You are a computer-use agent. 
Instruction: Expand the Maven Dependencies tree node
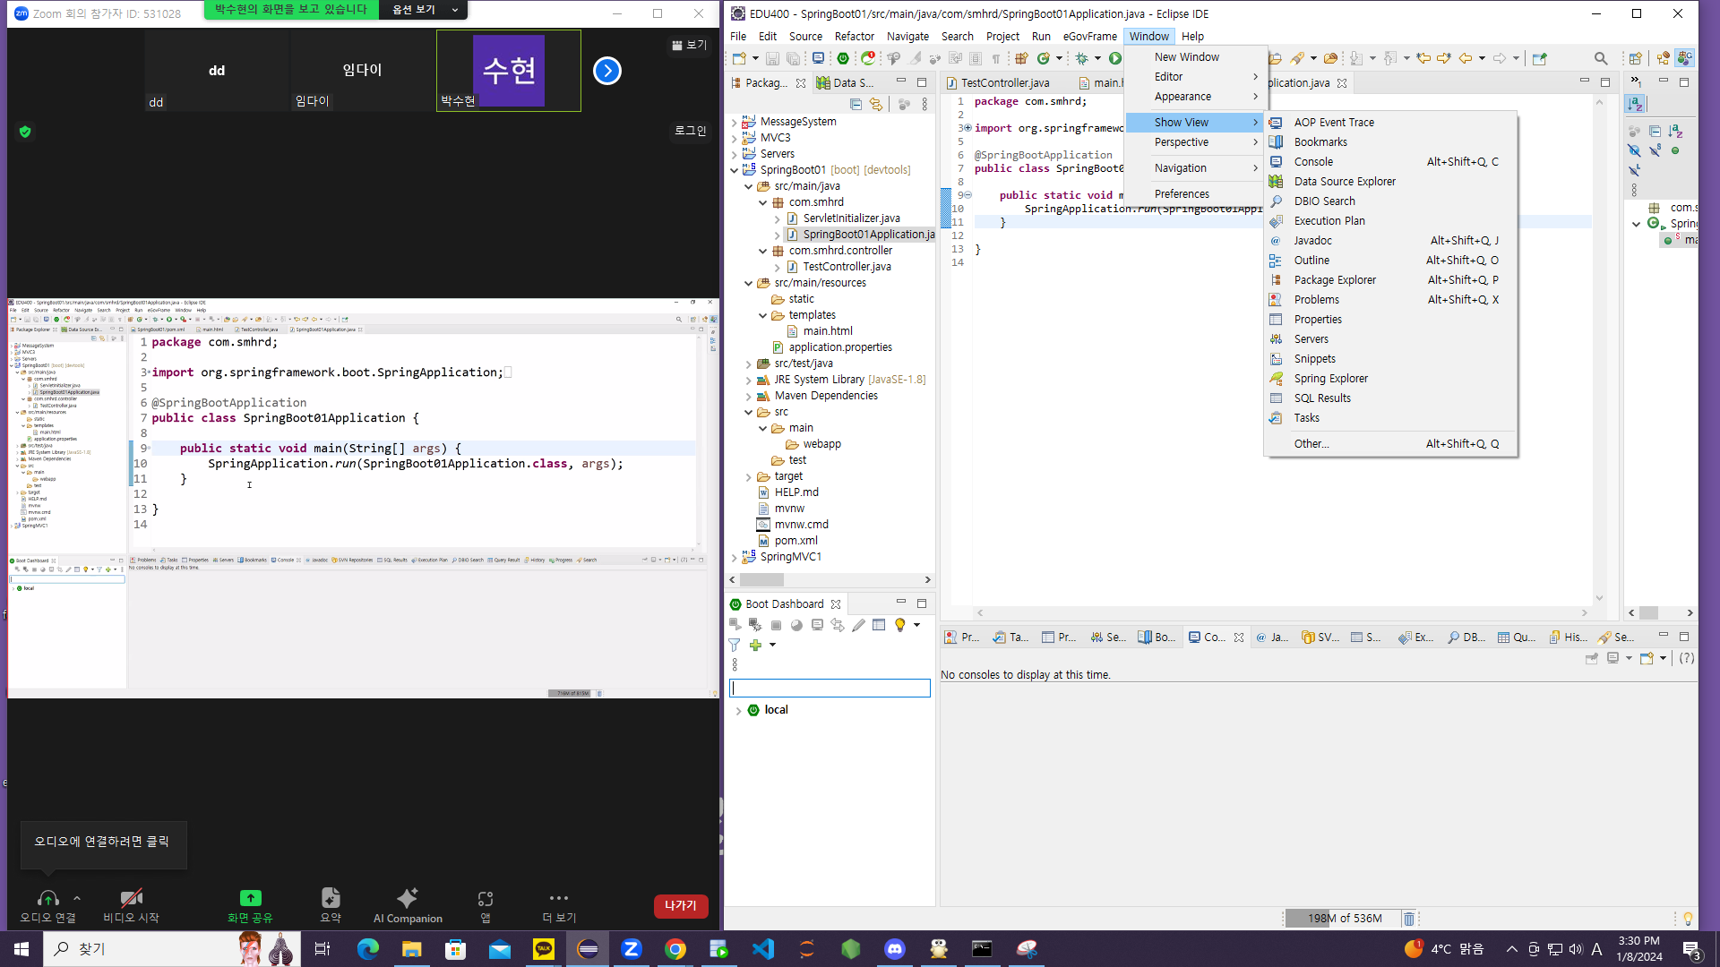749,396
